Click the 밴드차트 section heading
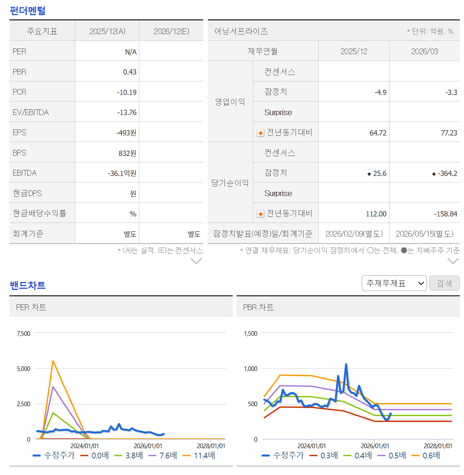This screenshot has height=475, width=464. click(28, 285)
